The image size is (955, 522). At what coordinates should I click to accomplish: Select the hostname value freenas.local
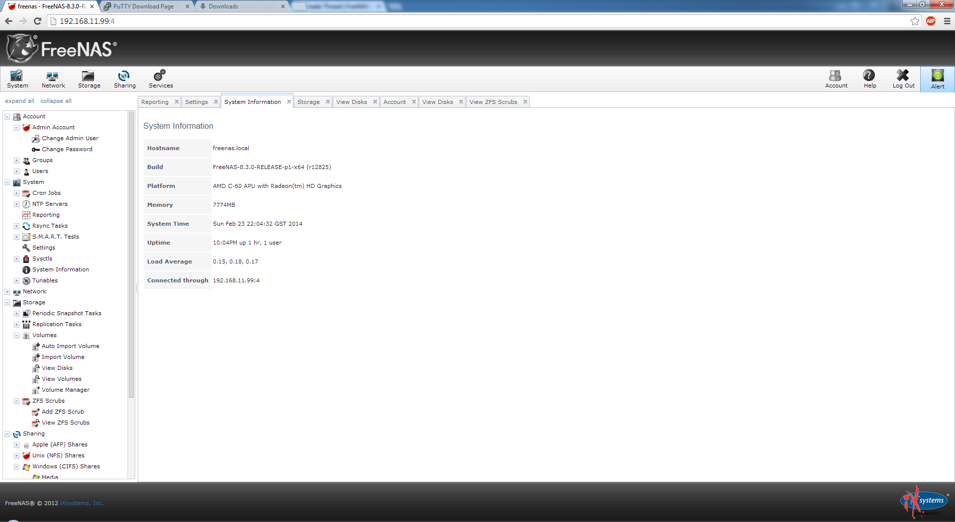tap(231, 148)
